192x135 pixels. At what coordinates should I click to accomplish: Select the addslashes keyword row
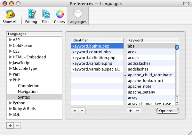(138, 69)
